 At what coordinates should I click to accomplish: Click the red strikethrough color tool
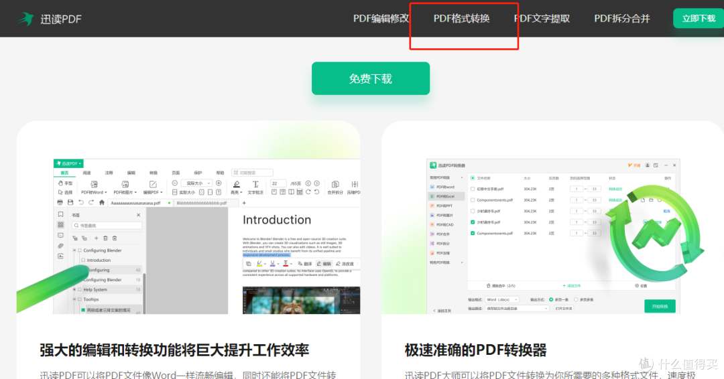(286, 264)
